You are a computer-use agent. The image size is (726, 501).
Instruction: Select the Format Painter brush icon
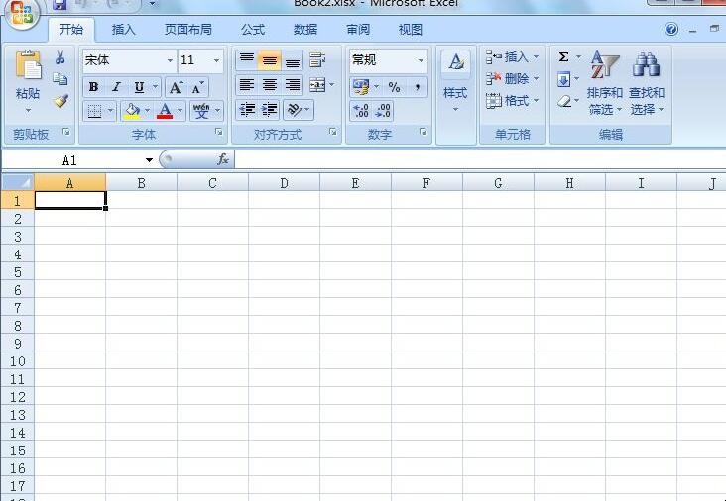click(x=60, y=101)
